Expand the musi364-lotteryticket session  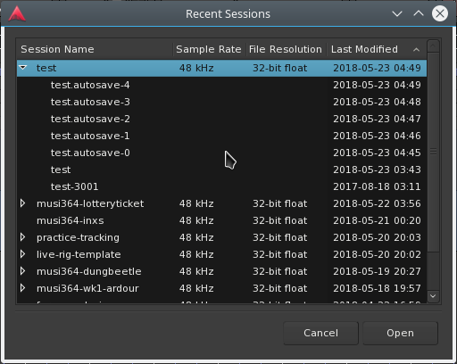click(22, 203)
